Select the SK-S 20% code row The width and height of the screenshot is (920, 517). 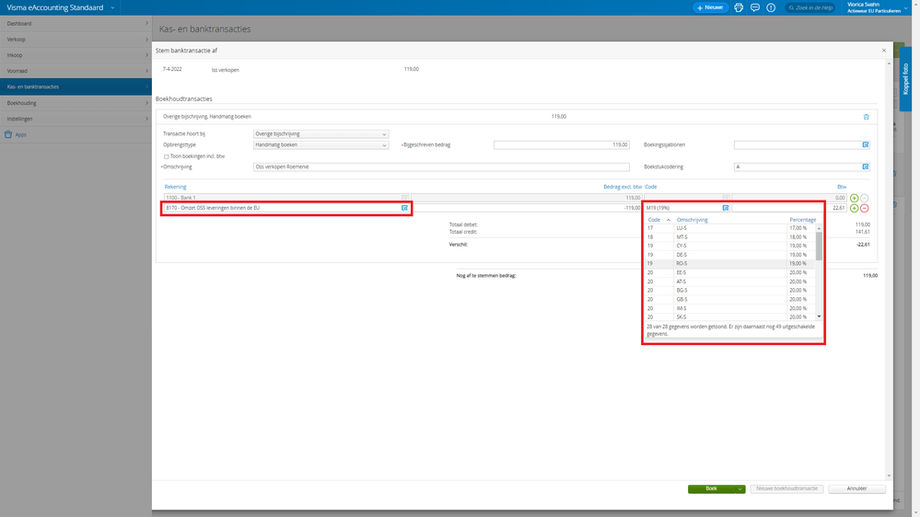(730, 317)
